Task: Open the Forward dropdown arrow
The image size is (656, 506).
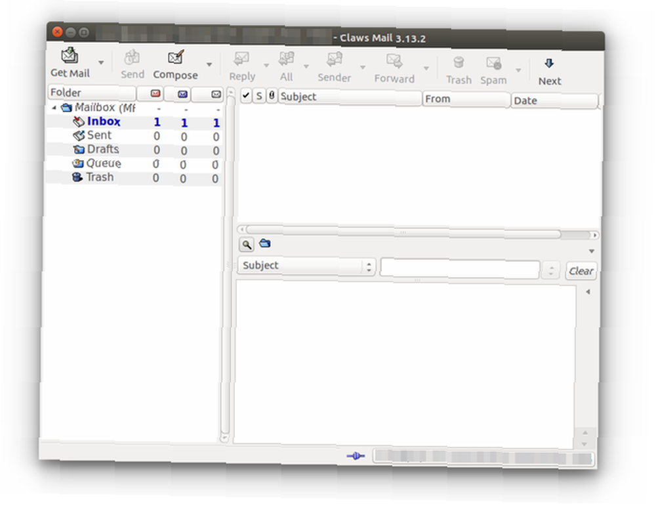Action: click(426, 68)
